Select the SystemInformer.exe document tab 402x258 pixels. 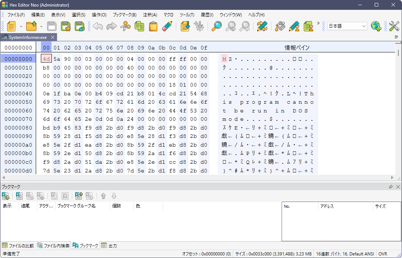pos(28,37)
